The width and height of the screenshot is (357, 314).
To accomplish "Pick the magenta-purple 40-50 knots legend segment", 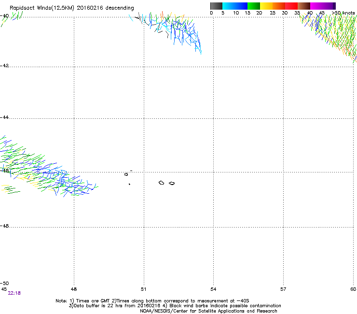I will point(323,6).
